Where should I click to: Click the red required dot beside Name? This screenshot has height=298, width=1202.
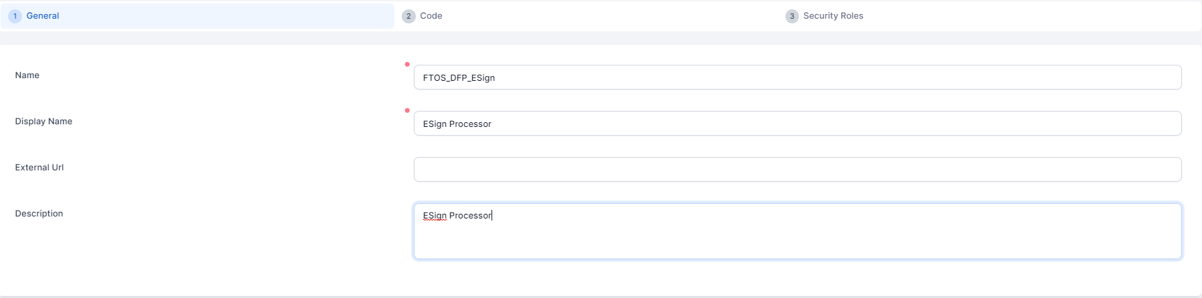pos(407,65)
